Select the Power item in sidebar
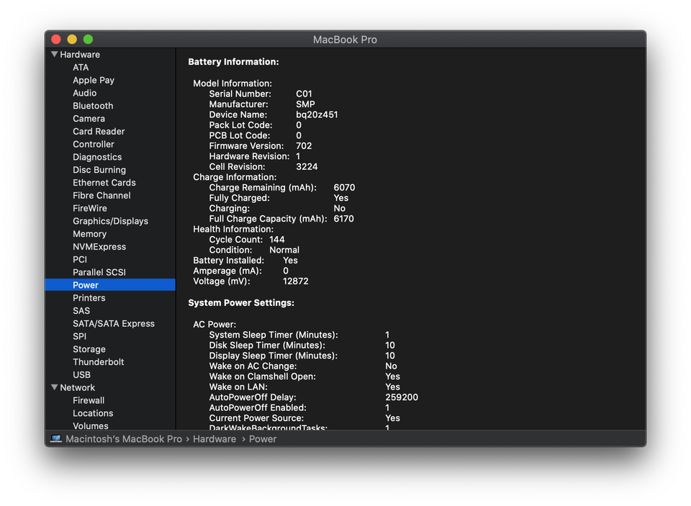 [x=86, y=285]
